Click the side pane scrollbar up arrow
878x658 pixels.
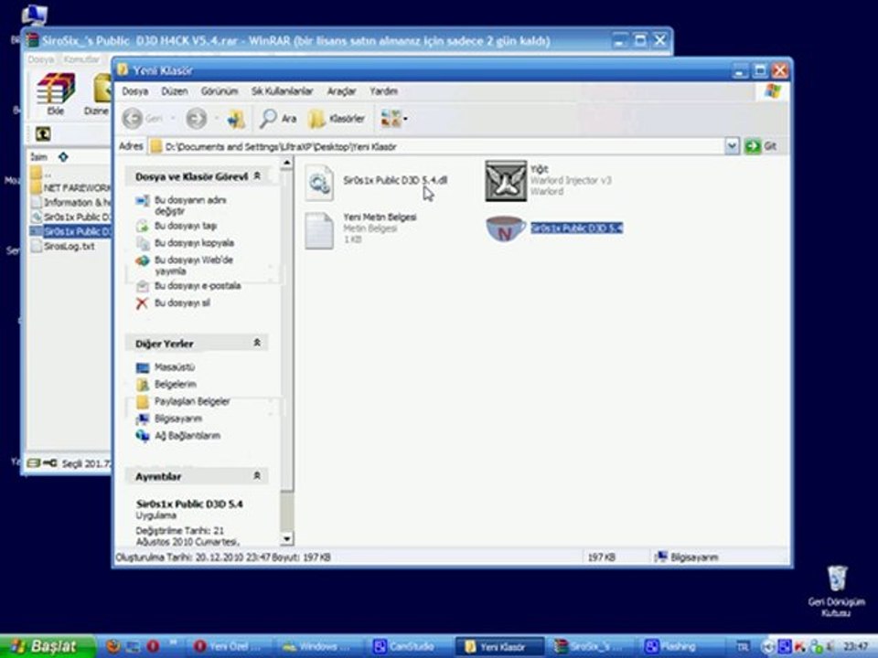[286, 163]
